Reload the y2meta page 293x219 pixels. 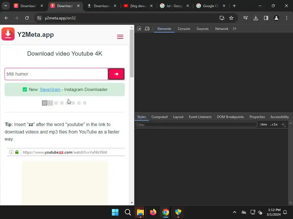(x=27, y=18)
